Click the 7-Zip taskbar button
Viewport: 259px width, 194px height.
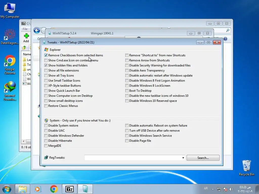(x=69, y=189)
